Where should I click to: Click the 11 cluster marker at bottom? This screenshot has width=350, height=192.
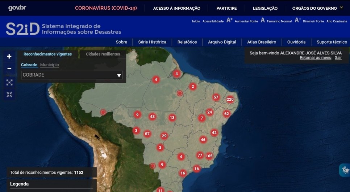click(x=160, y=190)
